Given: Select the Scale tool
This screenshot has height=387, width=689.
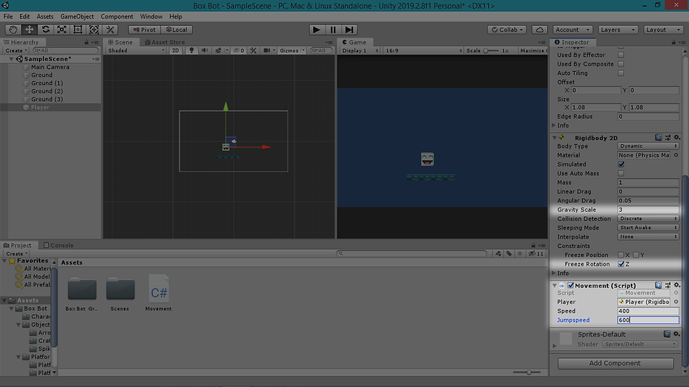Looking at the screenshot, I should pos(62,29).
